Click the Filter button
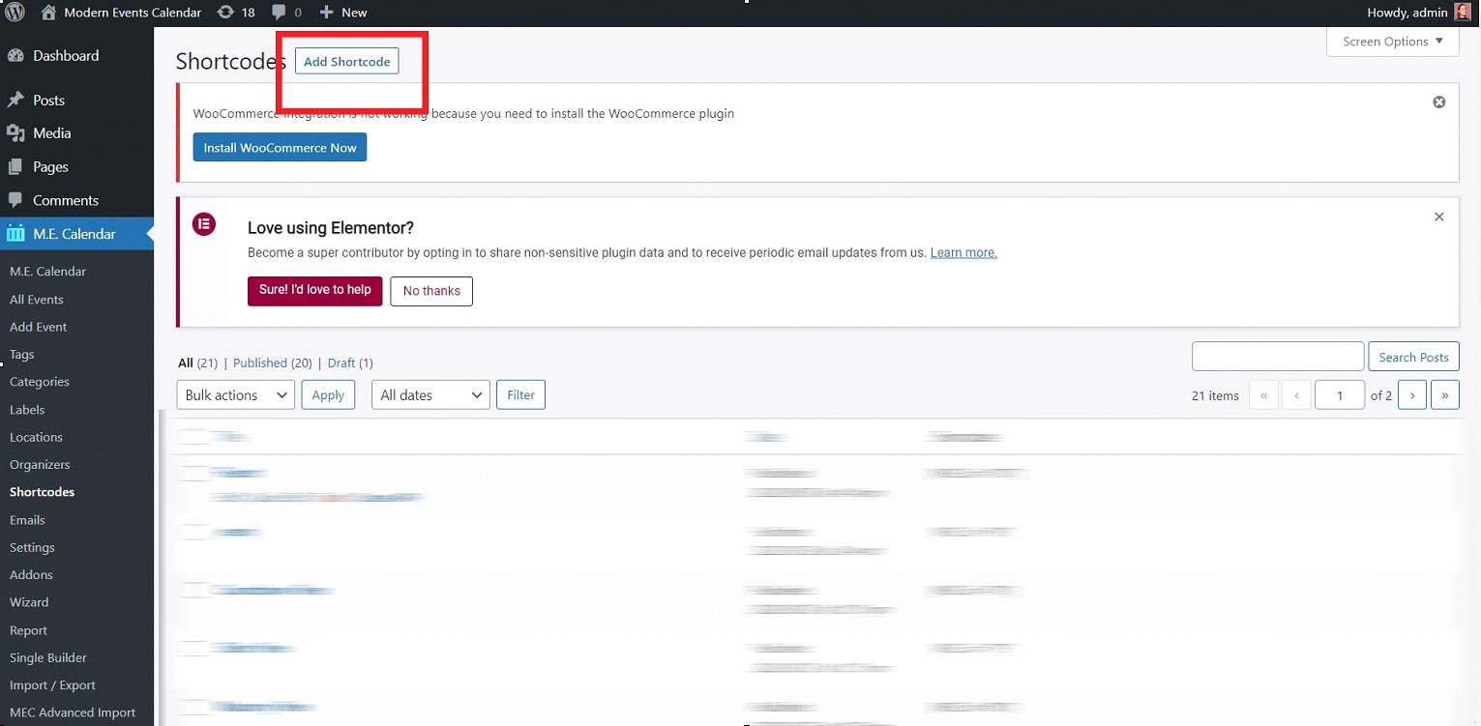 pyautogui.click(x=521, y=394)
